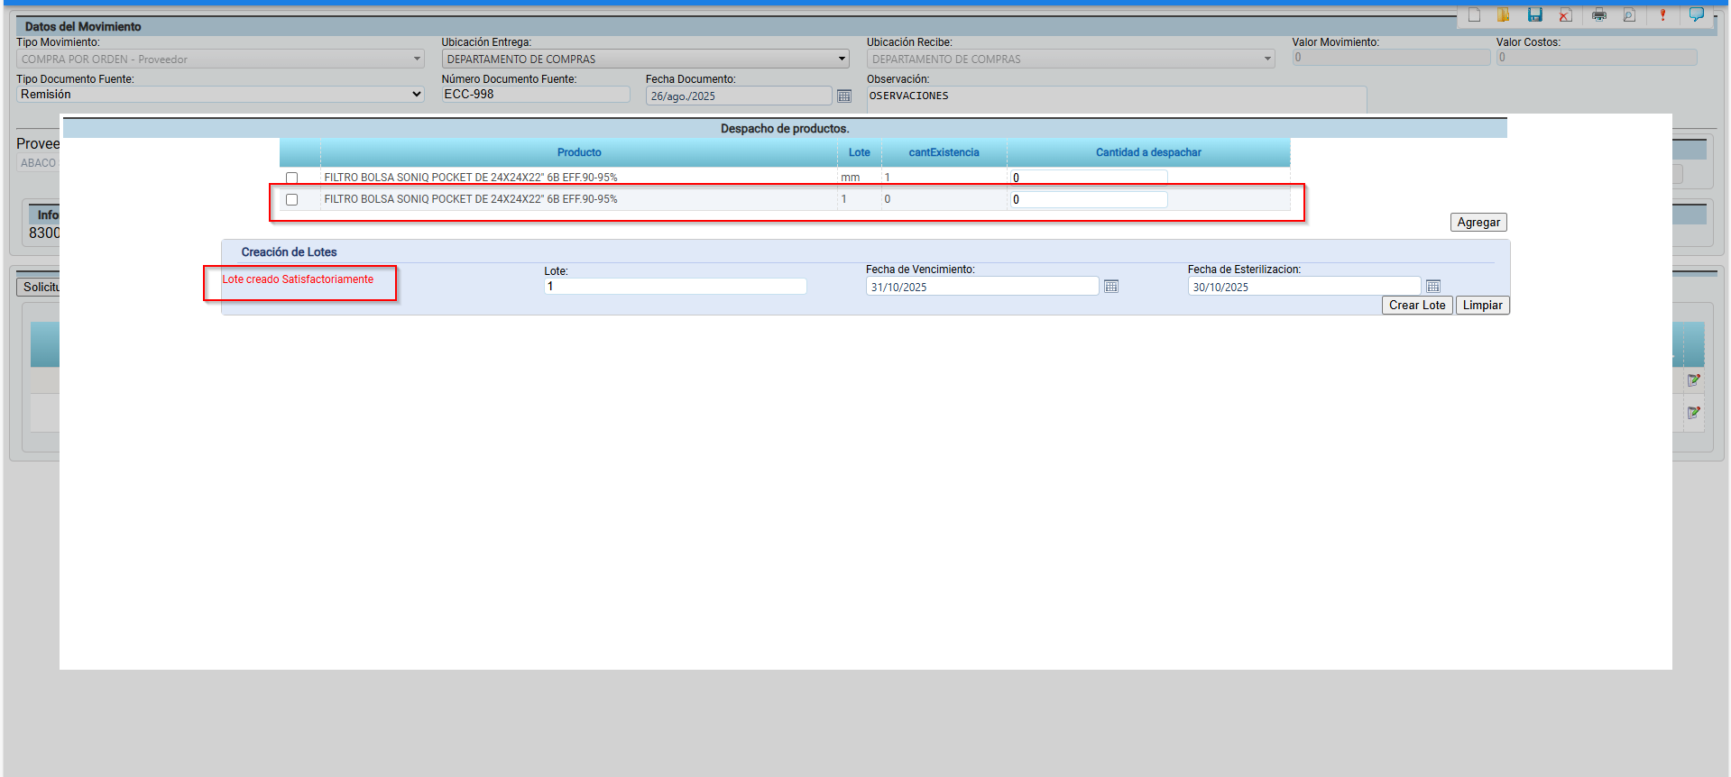
Task: Click the Lote number input field
Action: tap(675, 287)
